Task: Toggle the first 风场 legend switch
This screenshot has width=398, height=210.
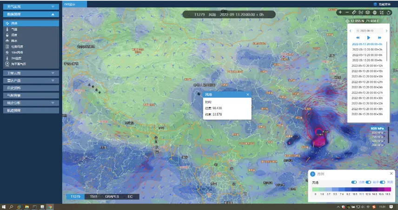Action: [x=354, y=182]
